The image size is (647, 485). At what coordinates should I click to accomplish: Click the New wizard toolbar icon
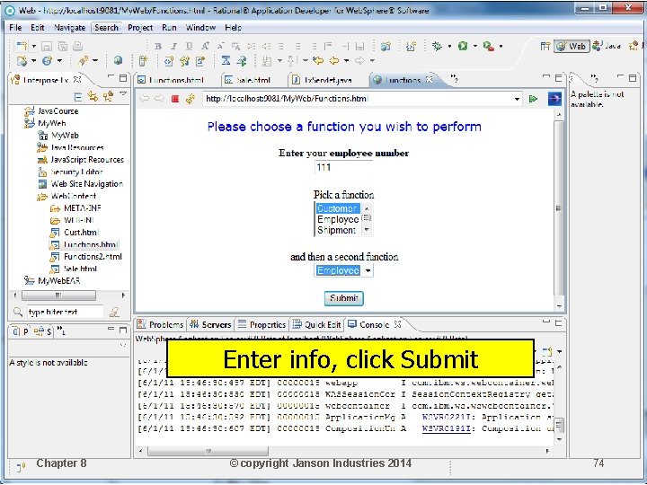[22, 46]
